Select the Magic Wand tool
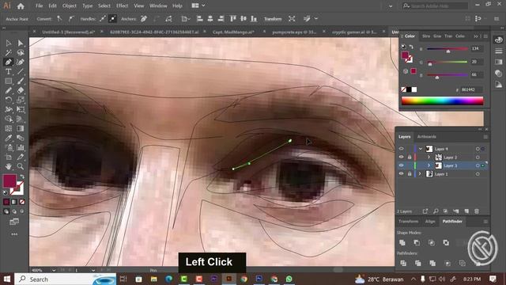 [9, 52]
